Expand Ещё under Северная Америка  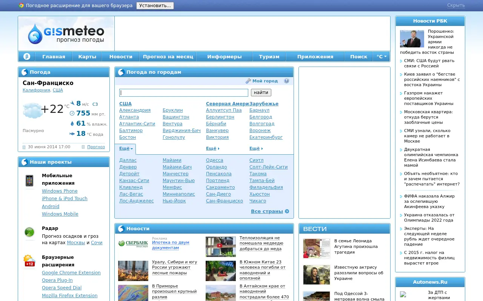[213, 149]
